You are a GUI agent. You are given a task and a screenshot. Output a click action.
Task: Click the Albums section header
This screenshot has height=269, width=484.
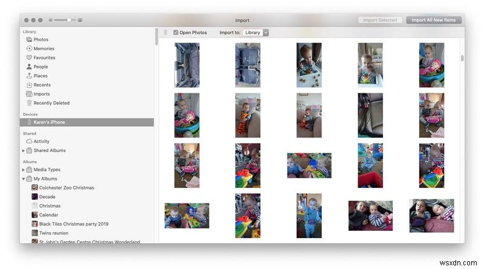[30, 162]
